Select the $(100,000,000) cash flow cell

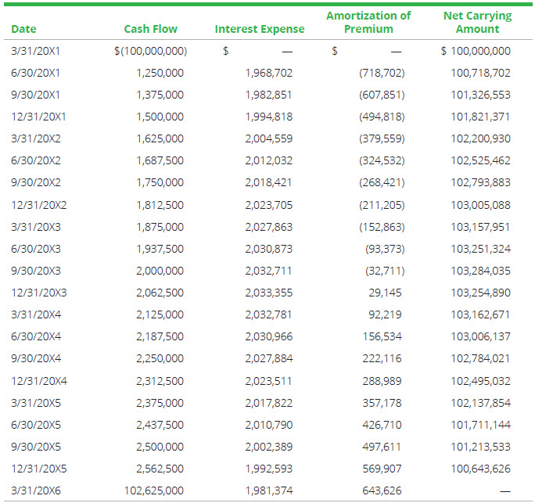(150, 52)
